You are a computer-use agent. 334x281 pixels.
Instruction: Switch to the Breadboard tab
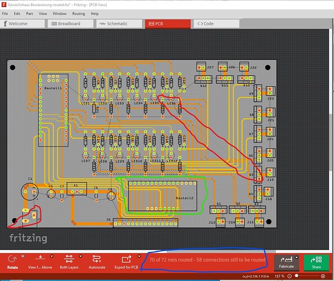click(70, 24)
